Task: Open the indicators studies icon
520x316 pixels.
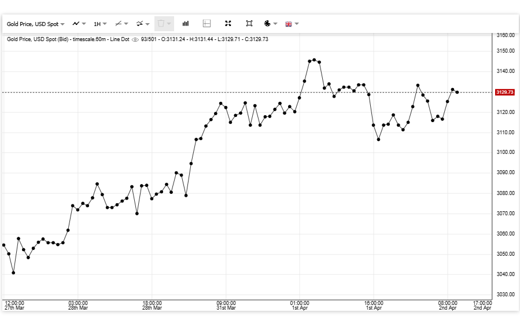Action: (139, 24)
